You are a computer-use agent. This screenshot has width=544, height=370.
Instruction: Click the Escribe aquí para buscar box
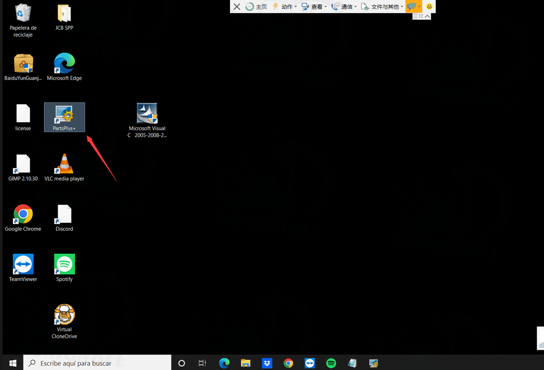tap(97, 363)
